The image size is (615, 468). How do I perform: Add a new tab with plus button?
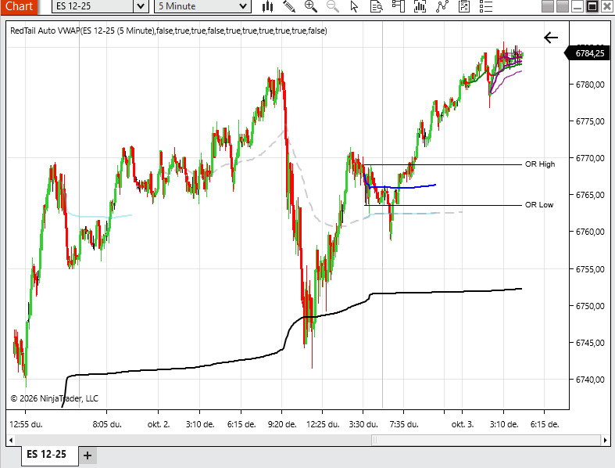(88, 455)
